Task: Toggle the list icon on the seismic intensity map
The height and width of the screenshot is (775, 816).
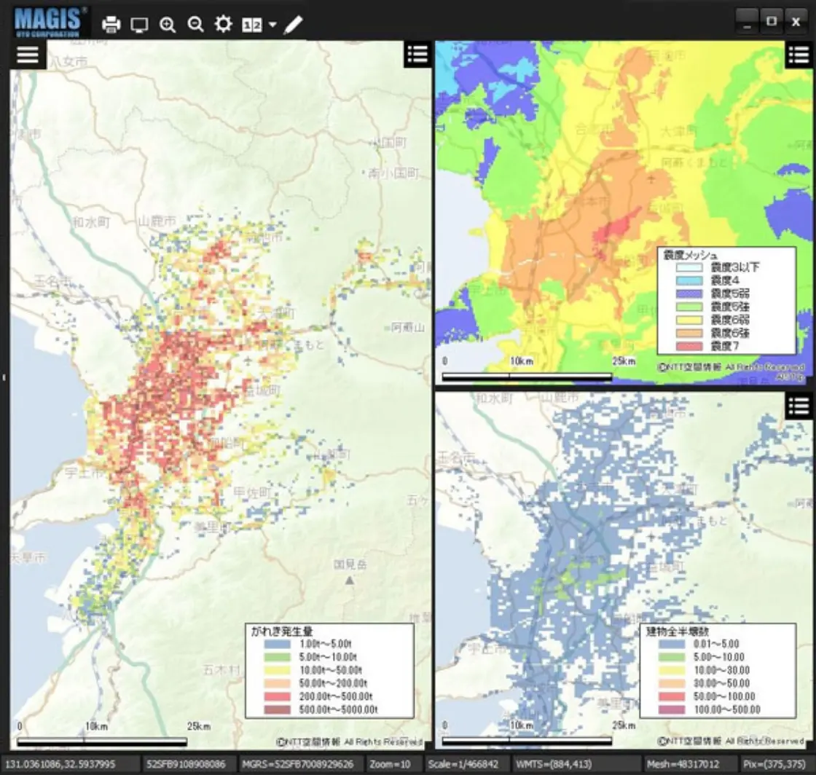Action: (x=799, y=55)
